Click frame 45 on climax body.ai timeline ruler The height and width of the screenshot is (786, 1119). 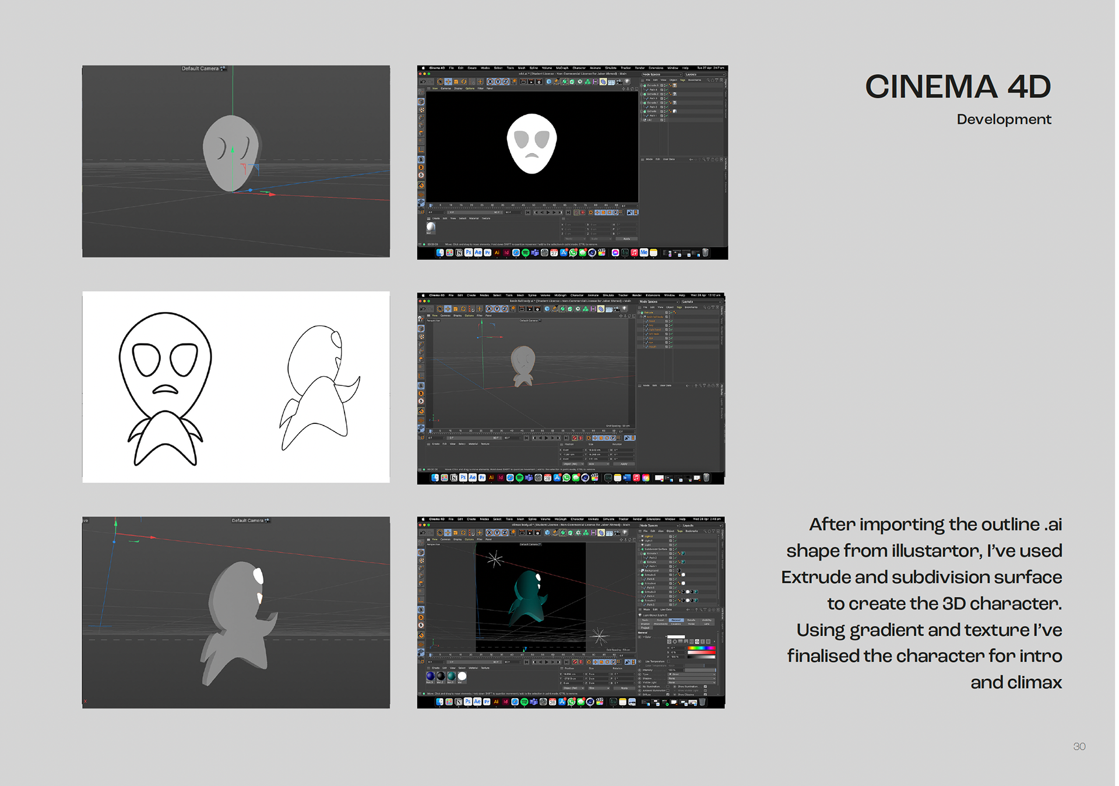click(x=522, y=654)
